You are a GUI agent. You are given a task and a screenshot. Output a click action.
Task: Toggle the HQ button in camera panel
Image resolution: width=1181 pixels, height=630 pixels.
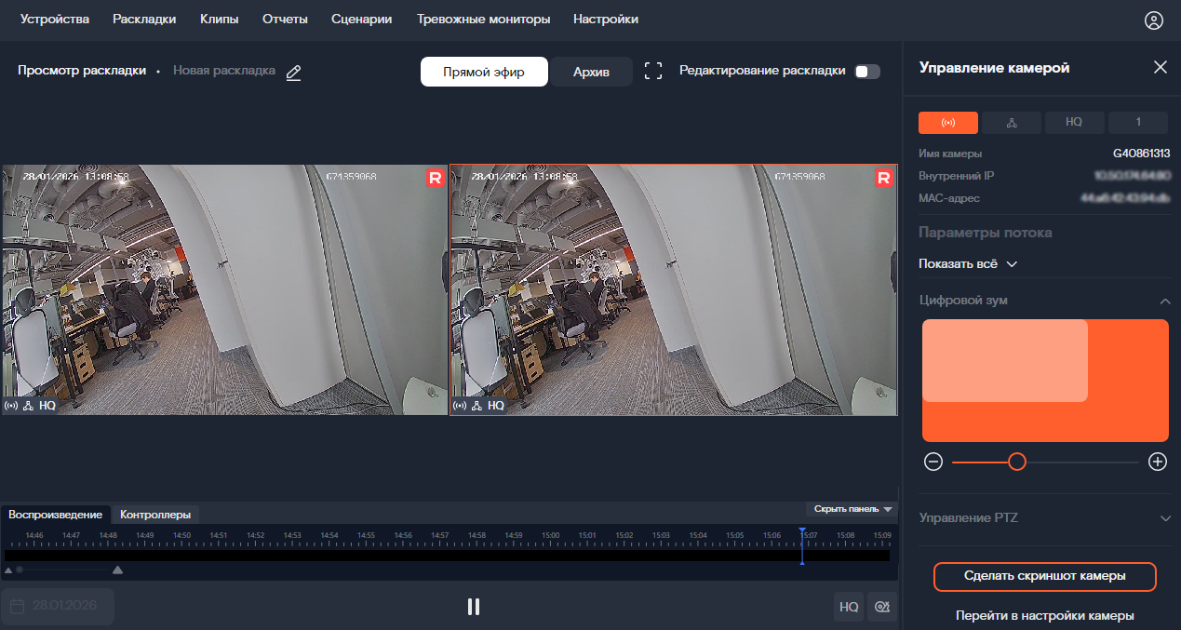pos(1074,123)
